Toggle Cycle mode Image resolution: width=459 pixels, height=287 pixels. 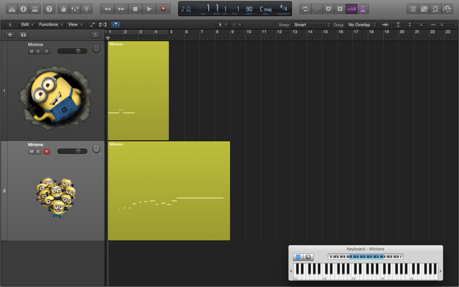coord(306,9)
